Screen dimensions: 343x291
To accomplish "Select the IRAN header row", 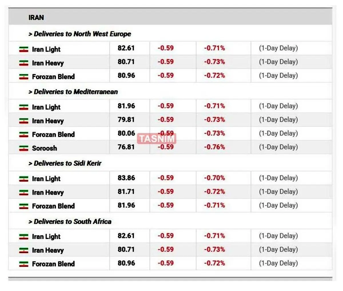I will pyautogui.click(x=170, y=17).
